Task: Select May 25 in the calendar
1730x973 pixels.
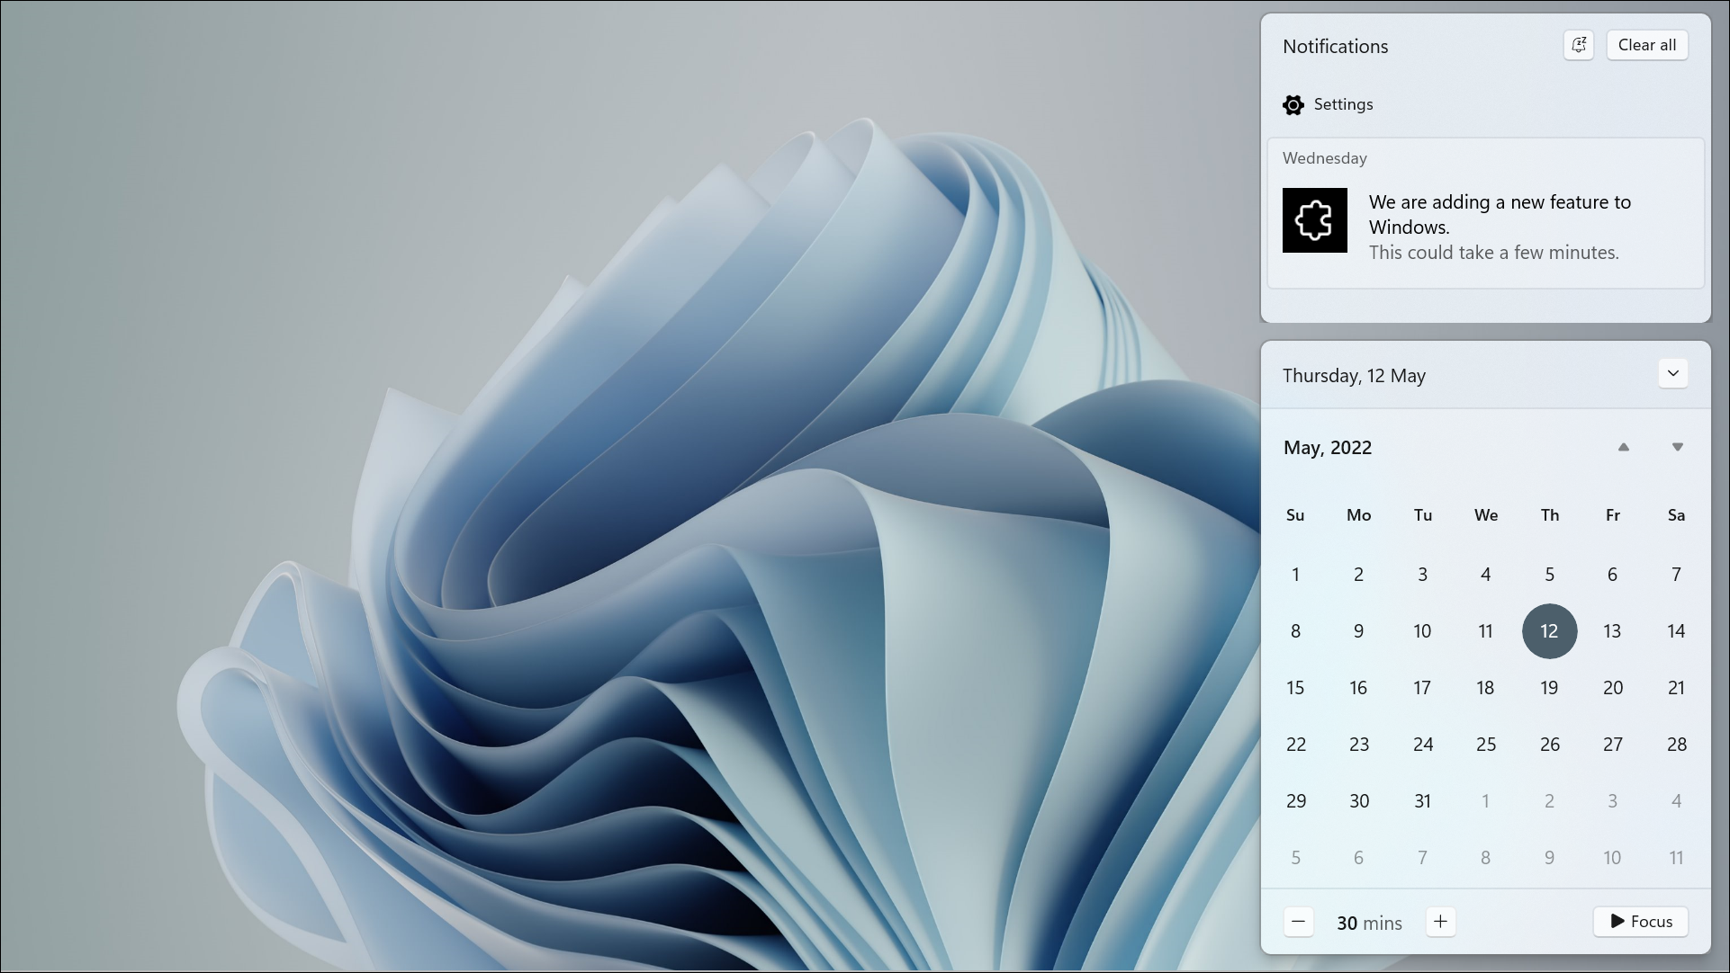Action: pyautogui.click(x=1485, y=745)
